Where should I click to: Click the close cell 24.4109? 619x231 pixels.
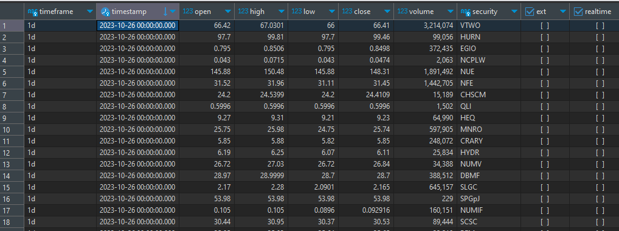366,95
